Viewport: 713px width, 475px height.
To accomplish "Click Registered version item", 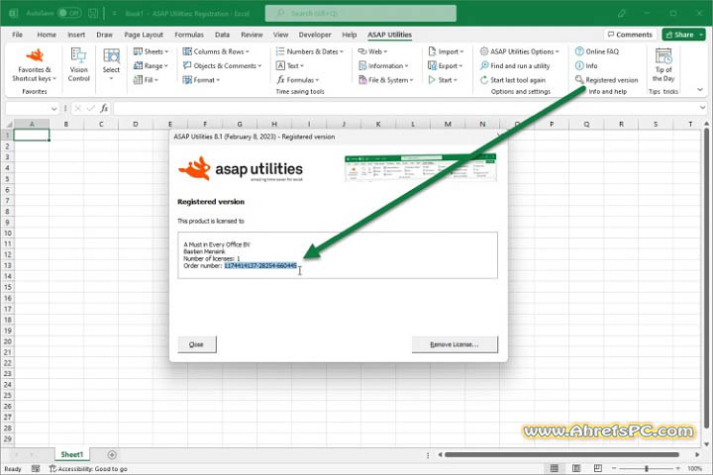I will coord(607,80).
